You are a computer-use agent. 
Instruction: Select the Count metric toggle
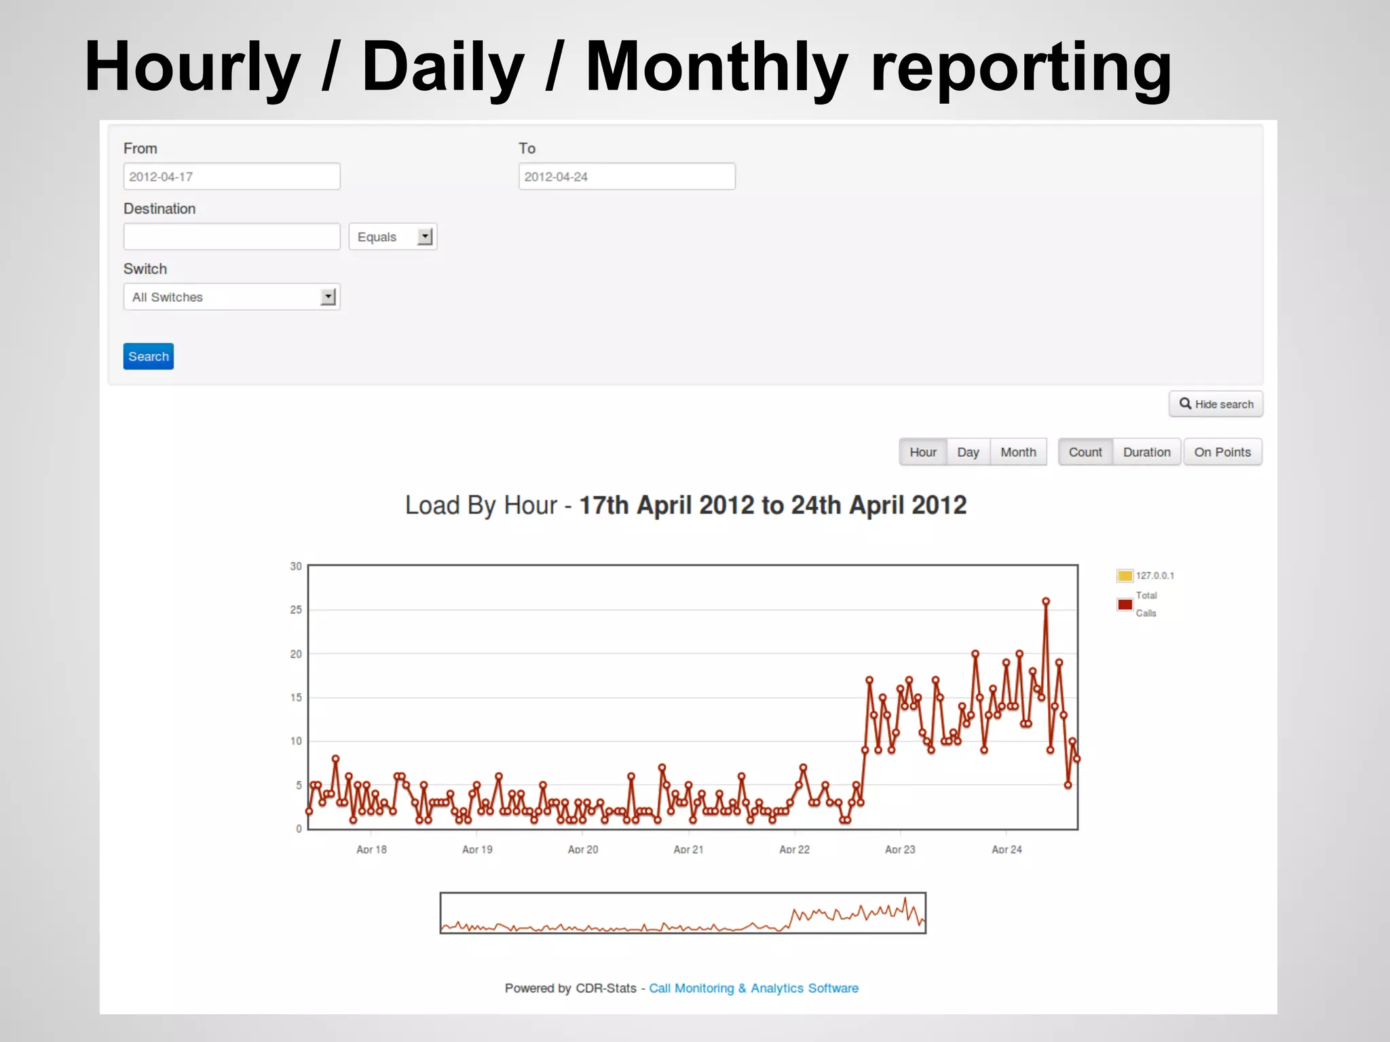coord(1085,452)
